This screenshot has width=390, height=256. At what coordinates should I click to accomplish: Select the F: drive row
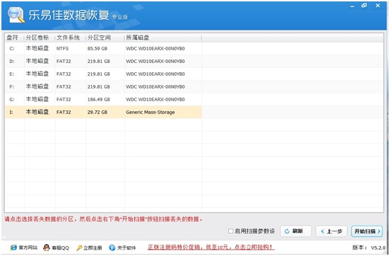tap(103, 87)
